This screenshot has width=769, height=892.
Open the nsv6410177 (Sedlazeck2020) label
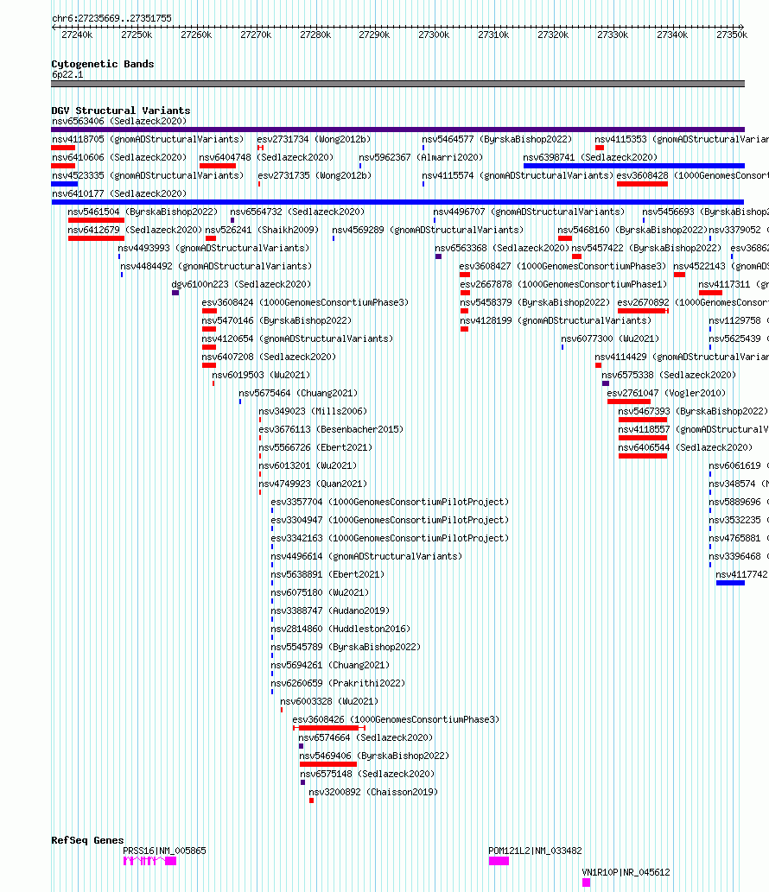point(119,194)
